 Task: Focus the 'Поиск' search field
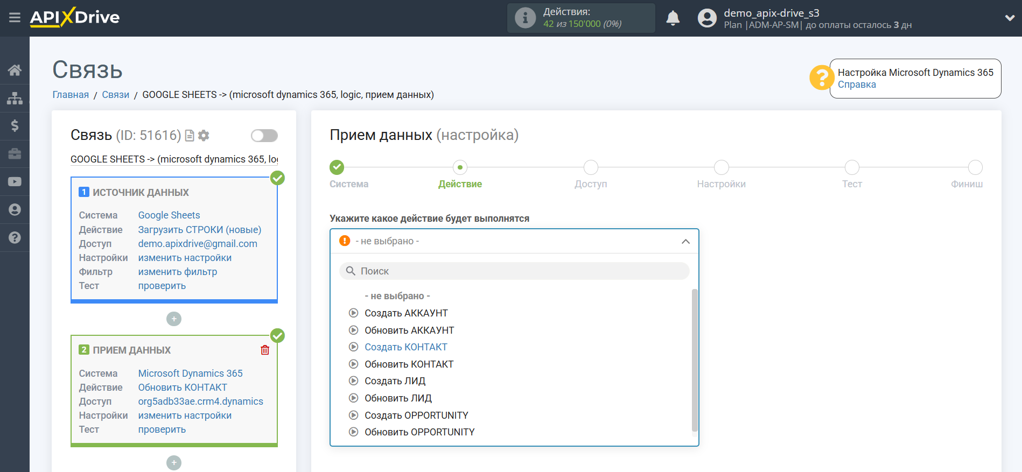click(514, 271)
